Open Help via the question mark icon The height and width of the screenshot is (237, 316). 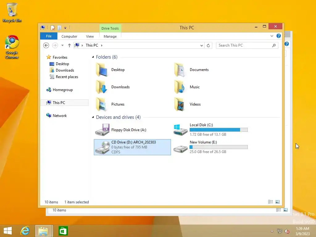pos(279,36)
